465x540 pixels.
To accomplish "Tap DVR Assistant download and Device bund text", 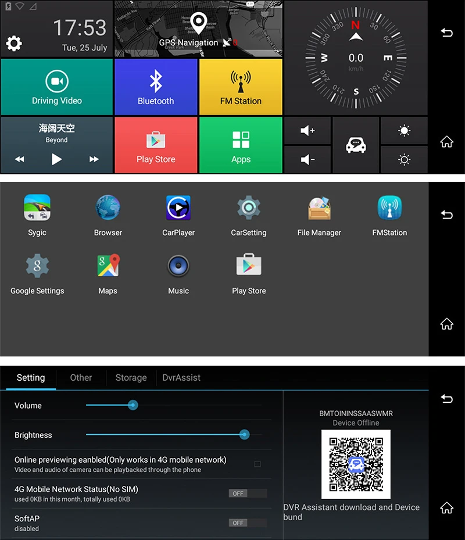I will click(x=351, y=512).
